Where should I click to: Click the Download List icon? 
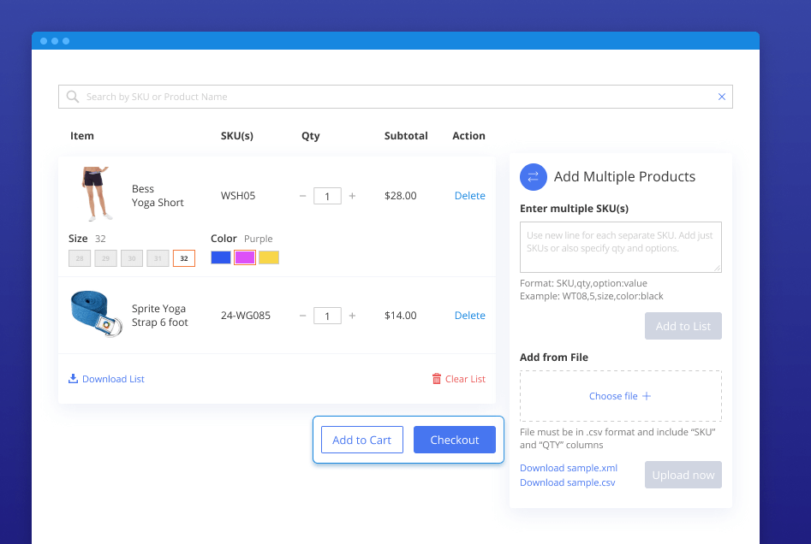click(x=74, y=379)
